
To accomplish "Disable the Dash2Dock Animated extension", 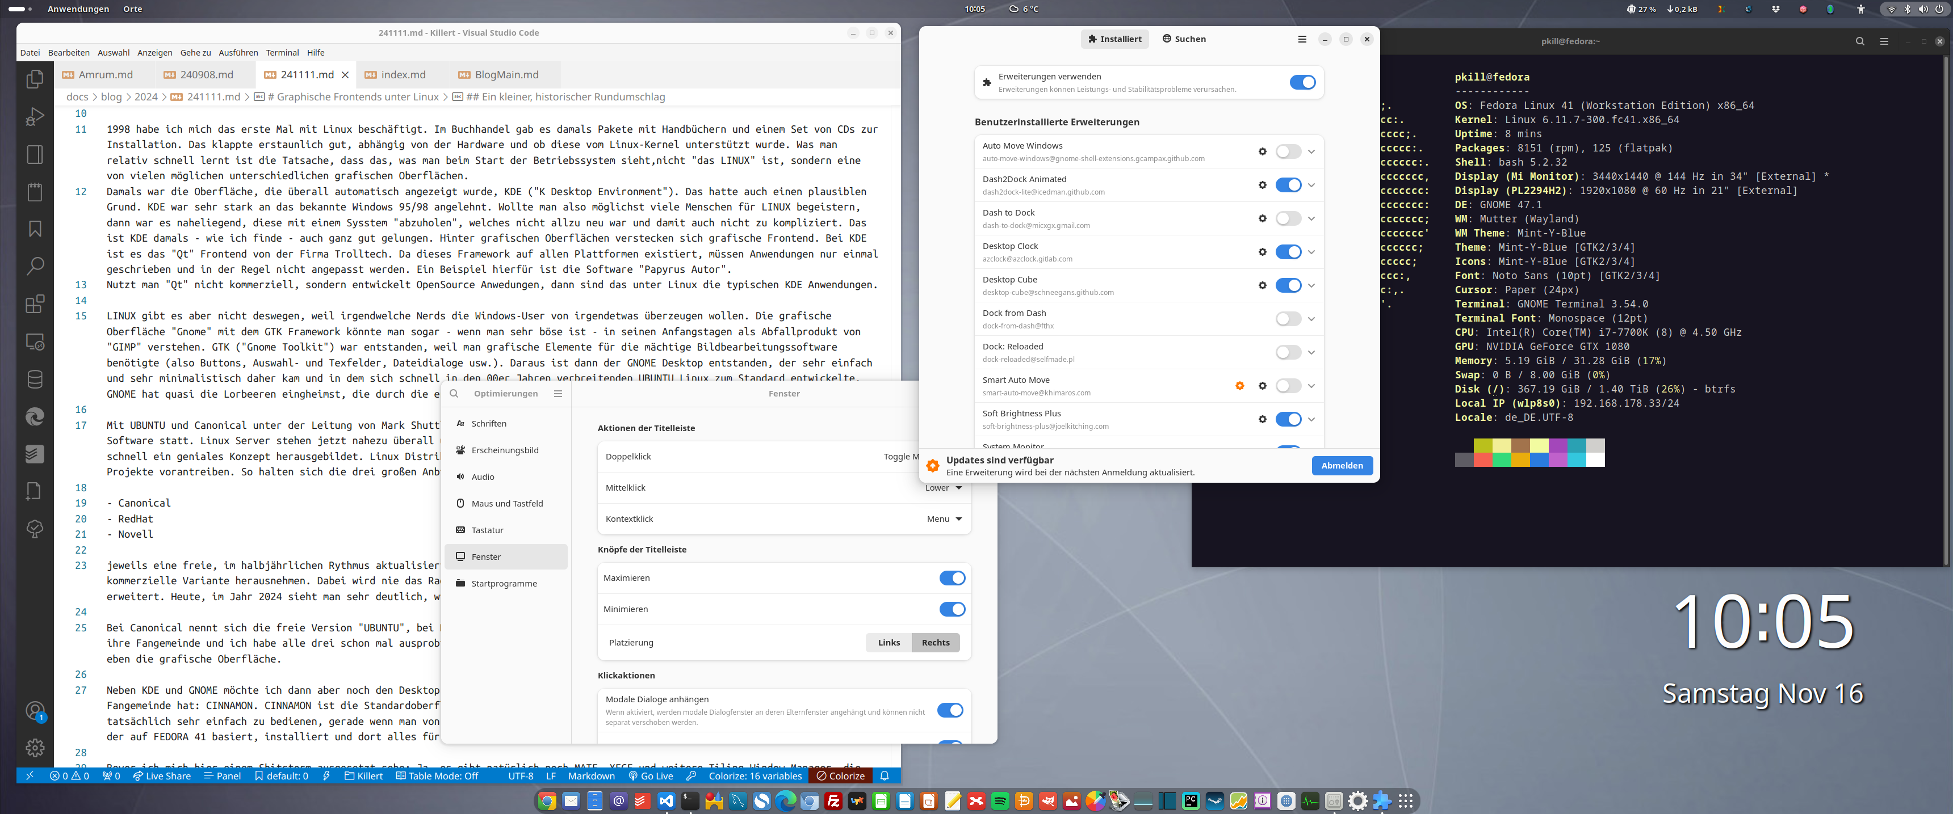I will [1288, 185].
